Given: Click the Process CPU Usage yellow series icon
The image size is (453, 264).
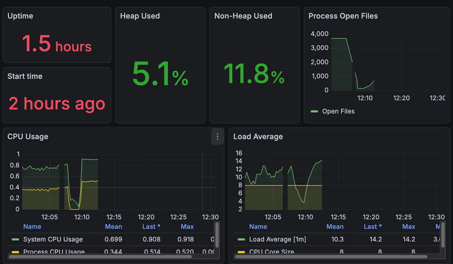Looking at the screenshot, I should [15, 252].
